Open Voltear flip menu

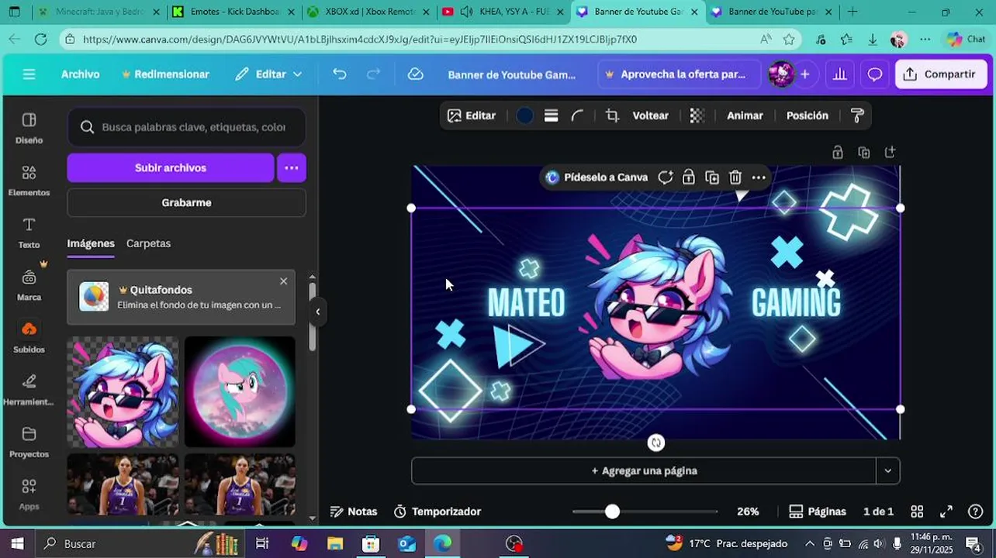click(x=650, y=115)
